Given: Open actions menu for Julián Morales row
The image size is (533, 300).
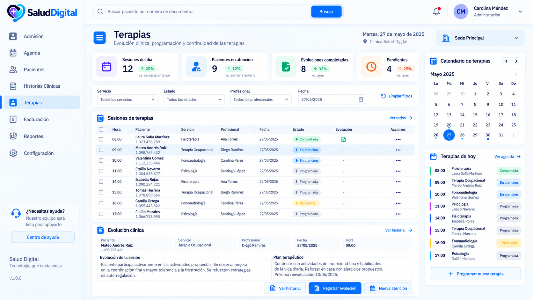Looking at the screenshot, I should point(398,214).
